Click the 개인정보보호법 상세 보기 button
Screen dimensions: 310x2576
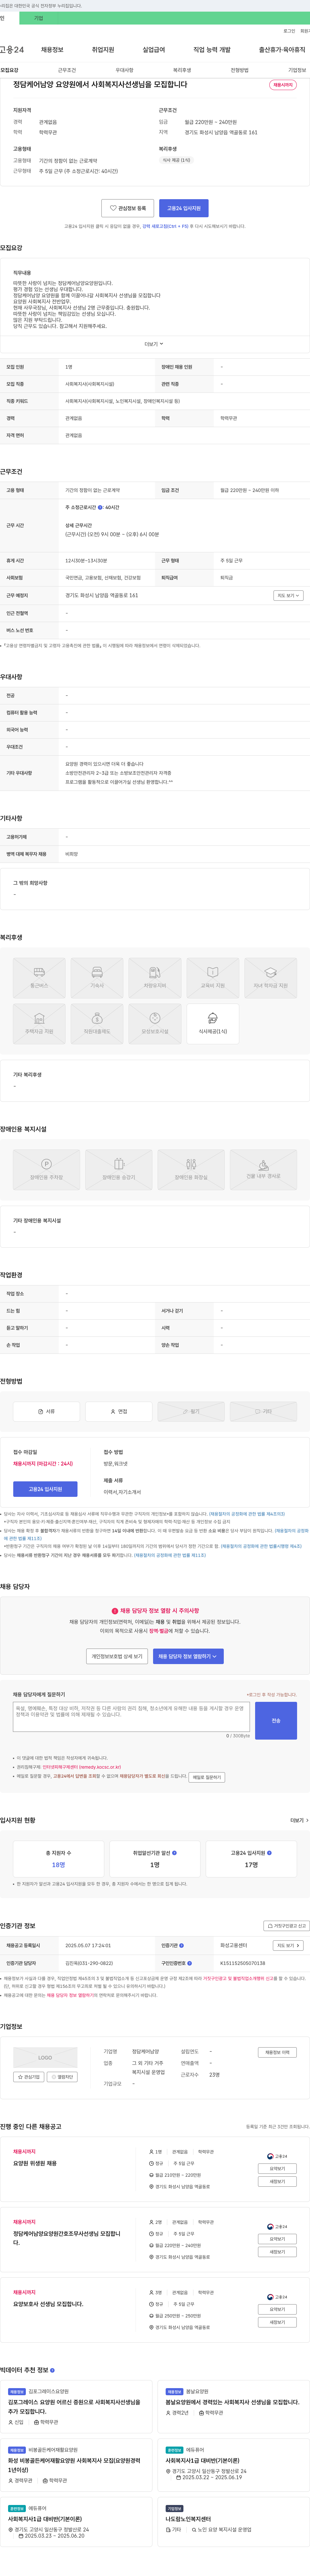(x=117, y=1656)
